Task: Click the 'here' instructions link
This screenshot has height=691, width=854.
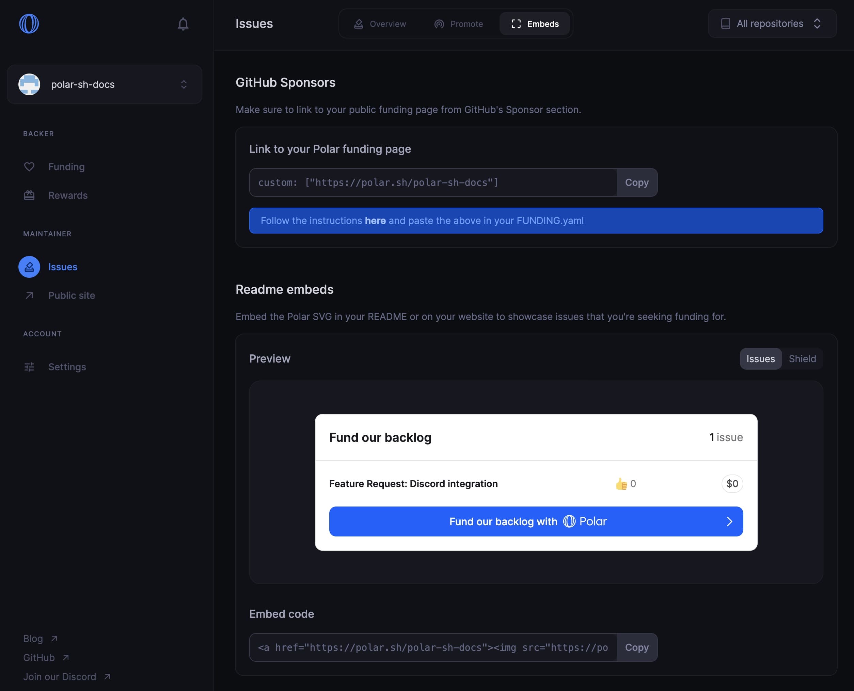Action: [375, 219]
